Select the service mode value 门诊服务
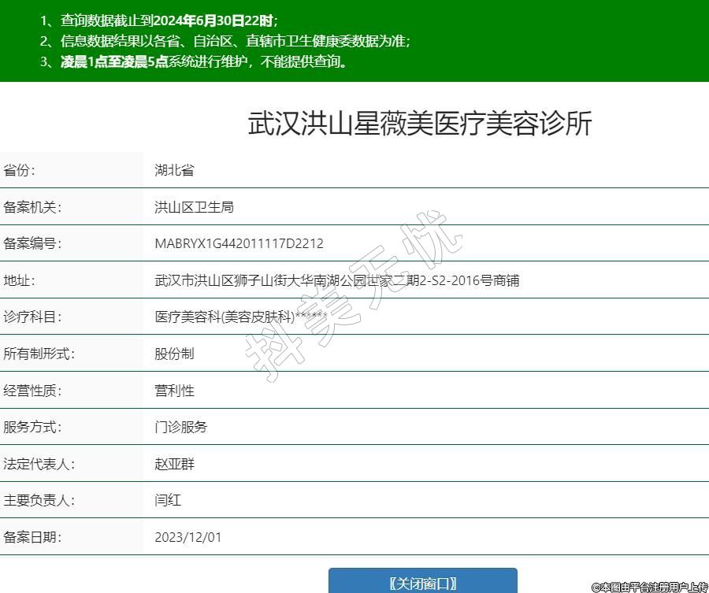This screenshot has height=593, width=709. coord(180,427)
